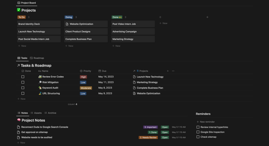Click the page icon on Website Optimization card
Viewport: 269px width, 146px height.
pos(67,24)
